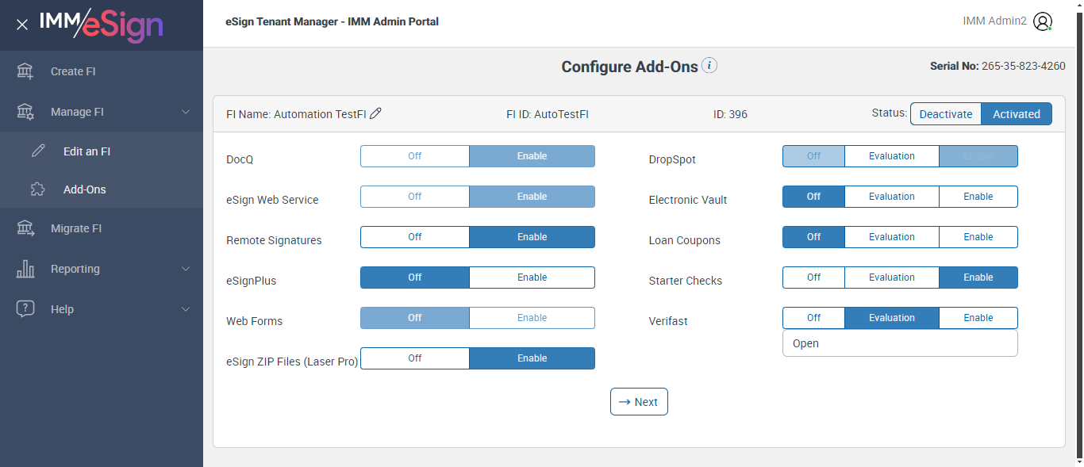Click the info icon next to Configure Add-Ons

coord(709,66)
